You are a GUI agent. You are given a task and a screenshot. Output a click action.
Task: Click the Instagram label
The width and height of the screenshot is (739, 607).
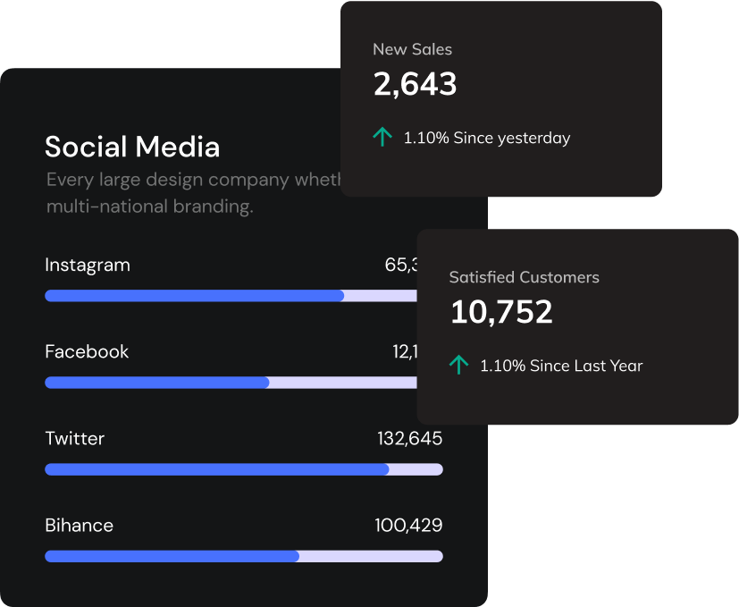click(88, 265)
